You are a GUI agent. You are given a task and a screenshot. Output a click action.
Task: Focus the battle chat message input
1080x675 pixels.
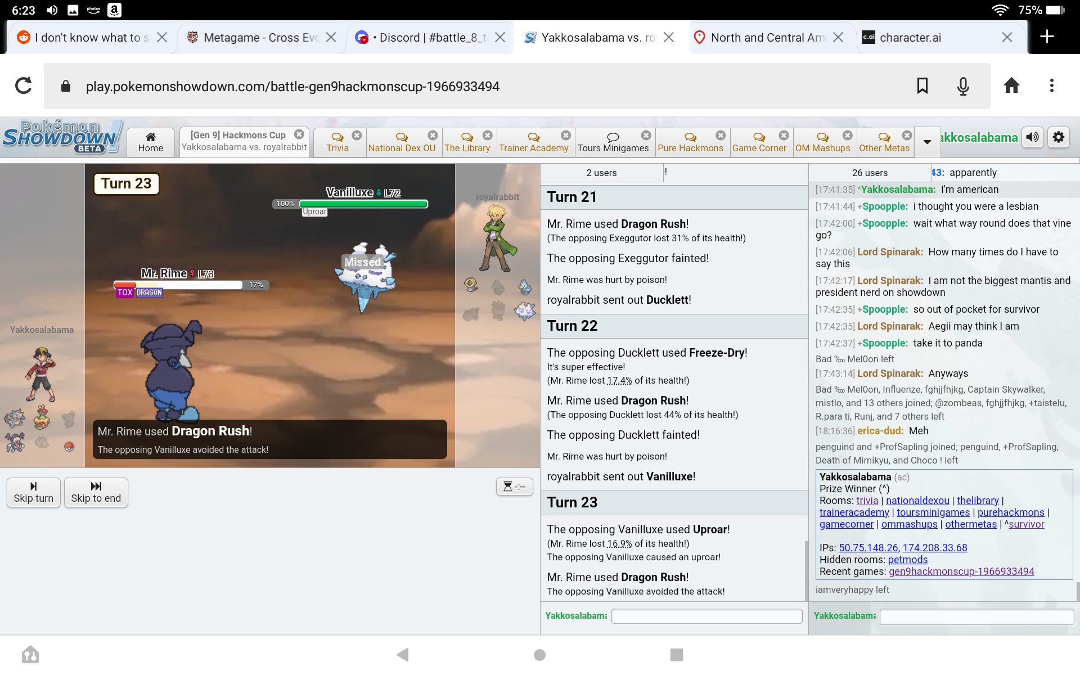pyautogui.click(x=706, y=616)
